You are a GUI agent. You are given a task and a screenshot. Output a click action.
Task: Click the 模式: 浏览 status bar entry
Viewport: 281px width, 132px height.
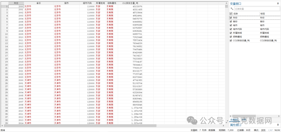point(260,130)
